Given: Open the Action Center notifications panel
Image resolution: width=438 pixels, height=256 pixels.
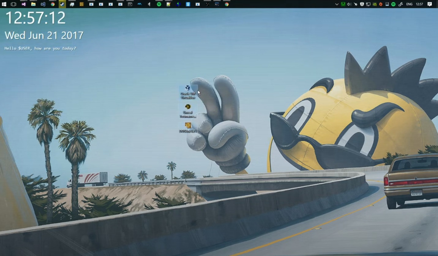Looking at the screenshot, I should pos(430,4).
